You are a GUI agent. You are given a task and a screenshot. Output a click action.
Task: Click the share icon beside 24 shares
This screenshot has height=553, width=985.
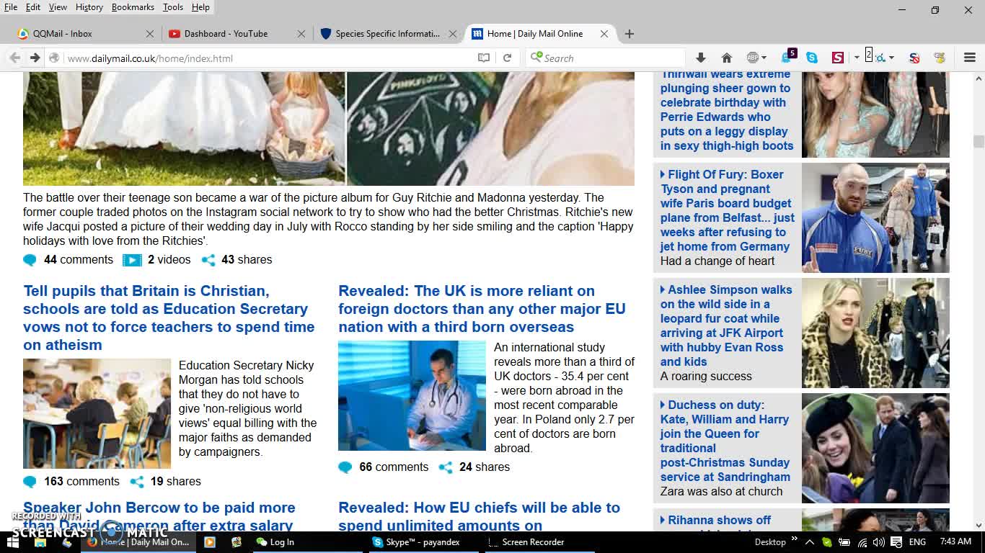tap(446, 467)
